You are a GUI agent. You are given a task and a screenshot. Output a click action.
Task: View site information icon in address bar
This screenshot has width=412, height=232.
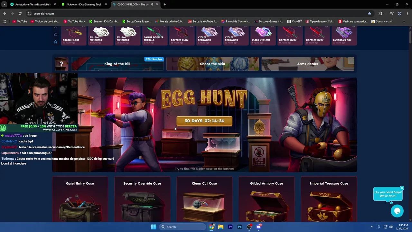[29, 14]
